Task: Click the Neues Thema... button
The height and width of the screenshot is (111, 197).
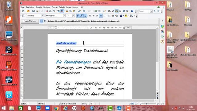Action: [30, 21]
